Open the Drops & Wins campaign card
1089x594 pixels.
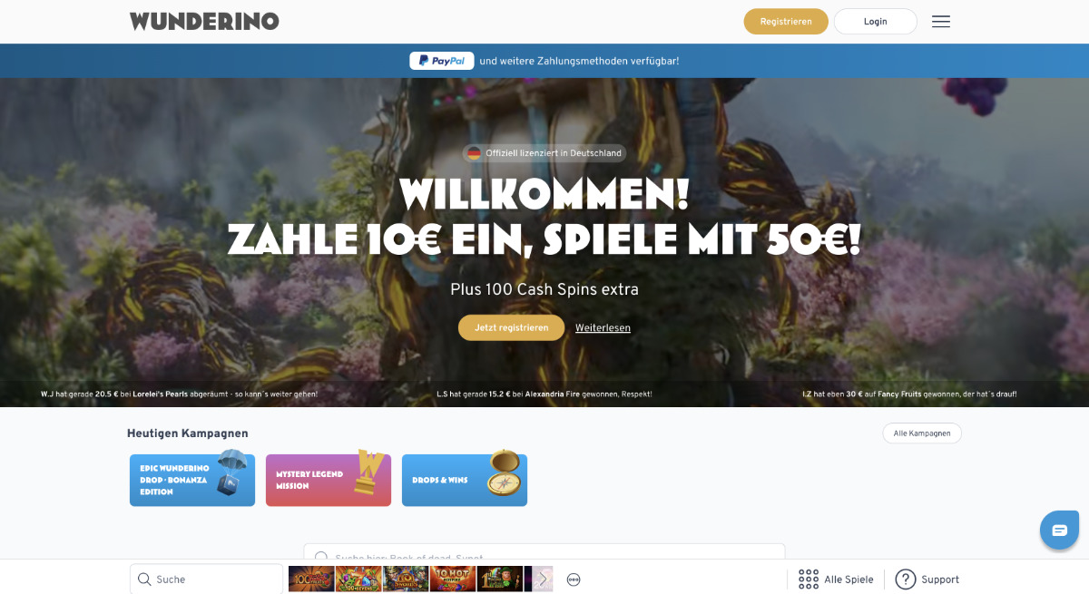(465, 480)
